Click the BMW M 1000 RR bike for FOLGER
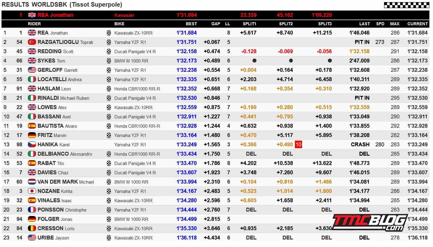This screenshot has width=433, height=247. 132,219
